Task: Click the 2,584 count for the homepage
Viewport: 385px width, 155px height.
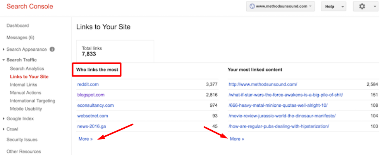Action: [x=372, y=84]
